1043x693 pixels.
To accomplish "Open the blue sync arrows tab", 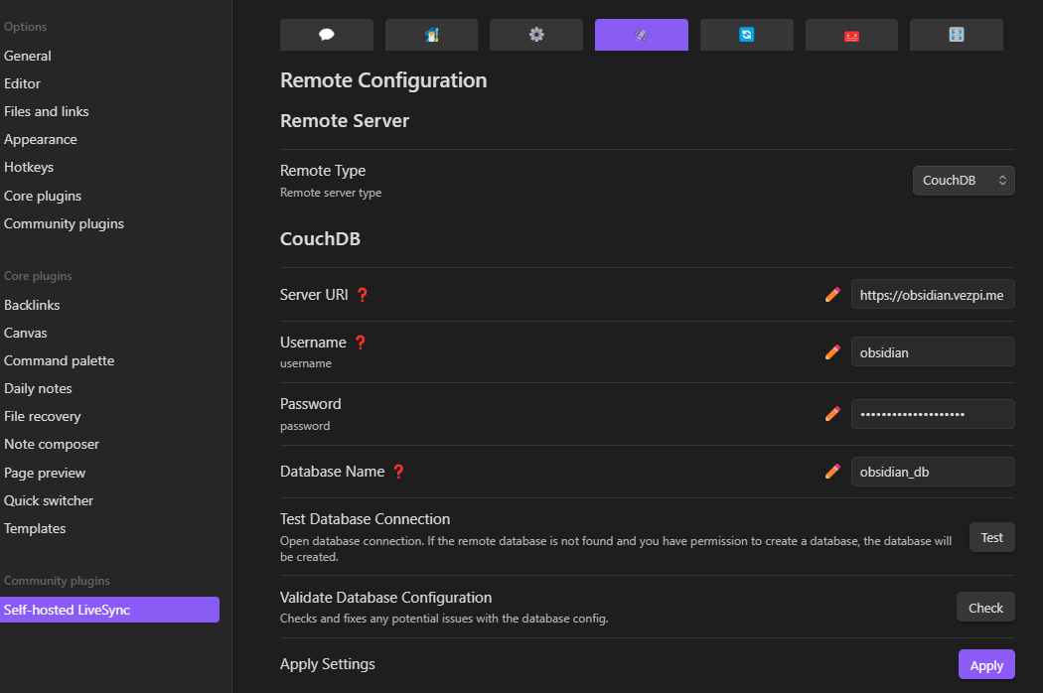I will [746, 35].
